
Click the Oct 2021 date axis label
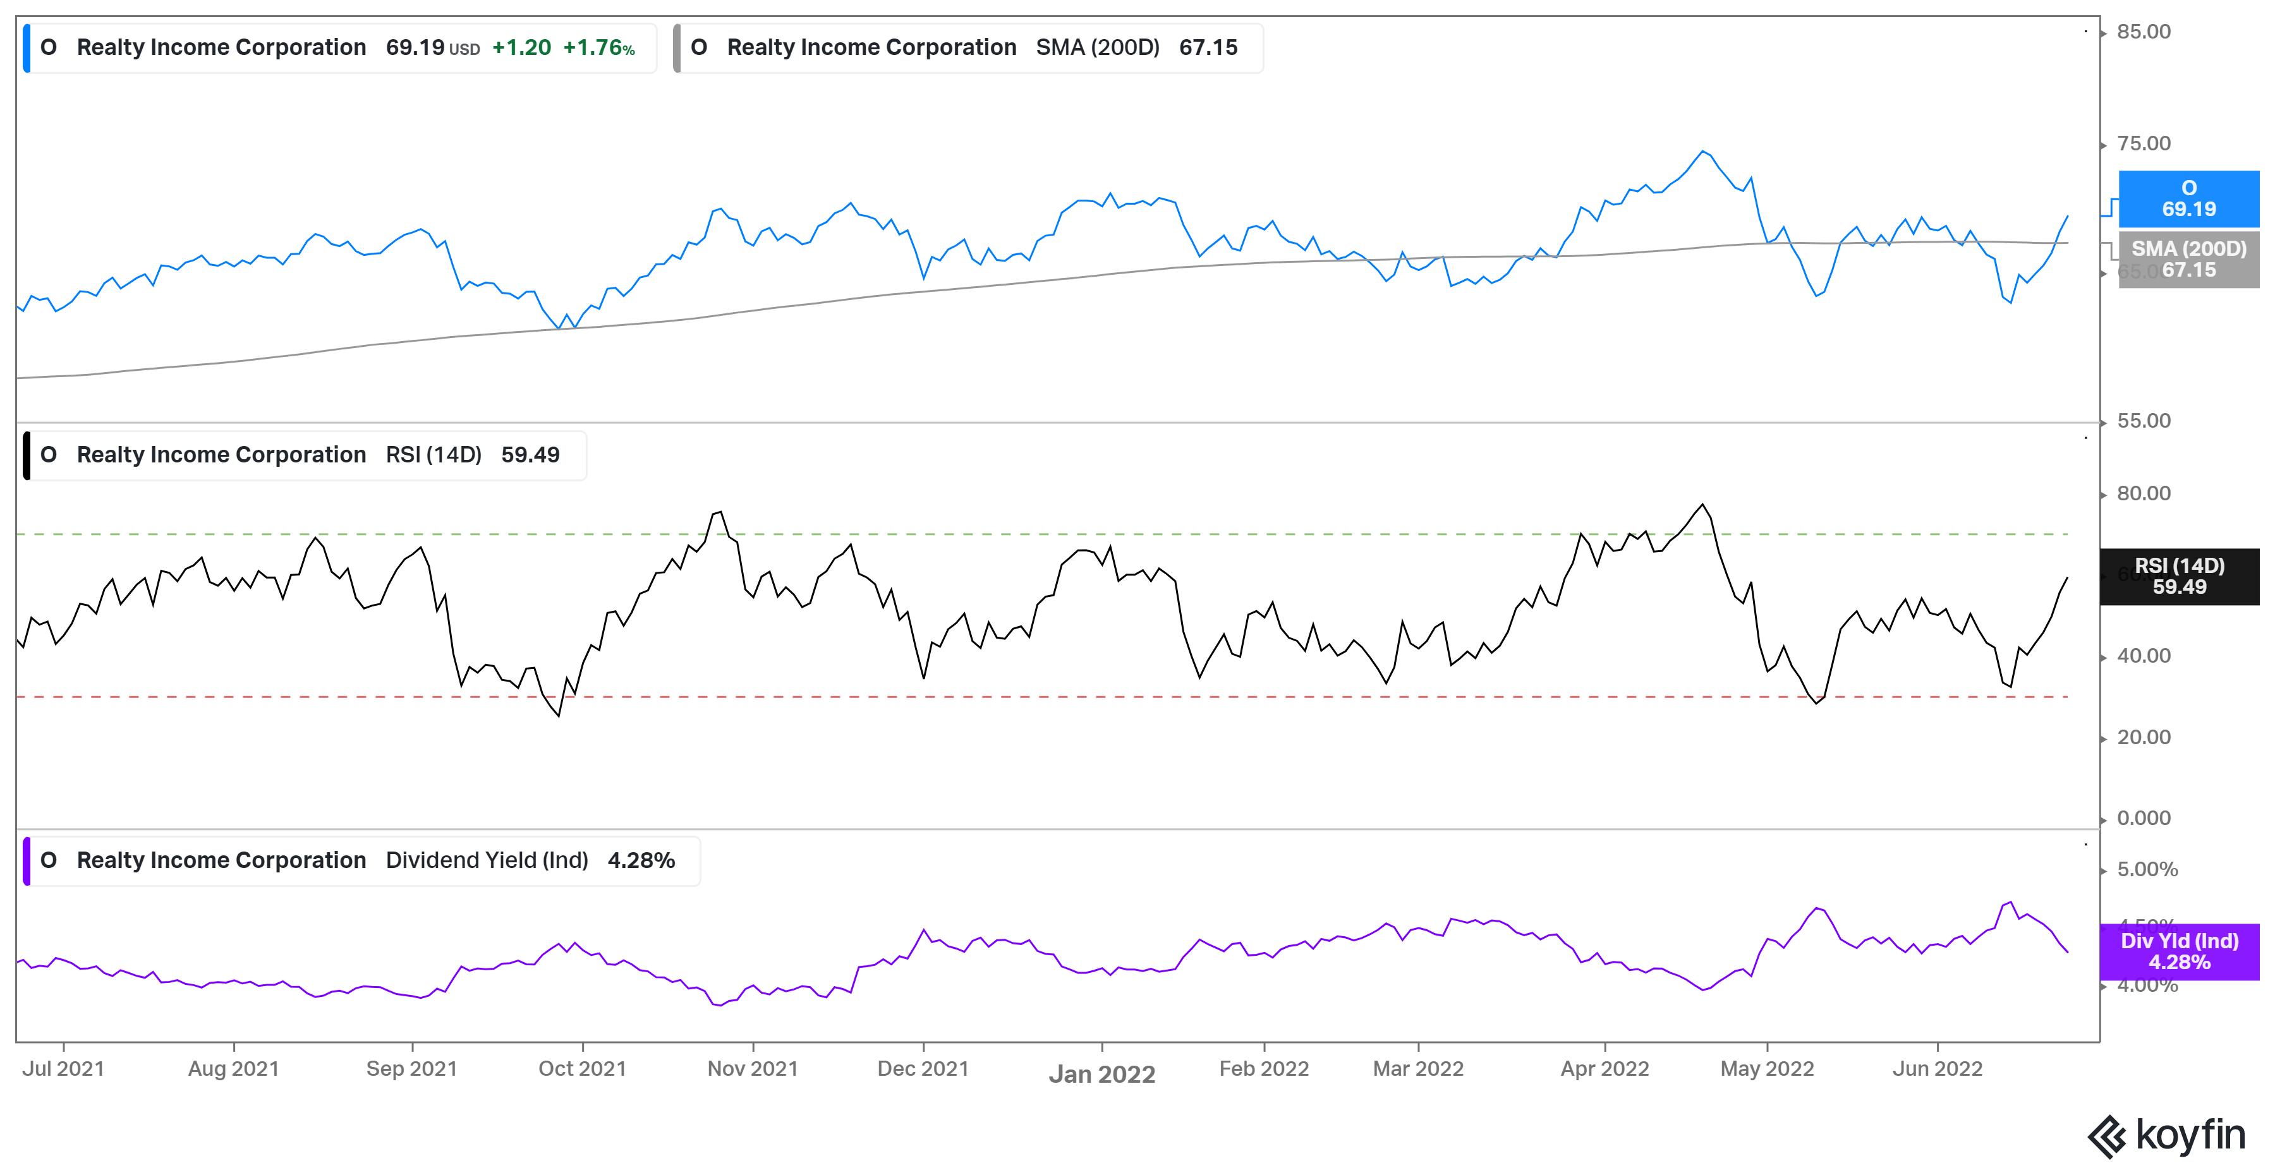tap(582, 1069)
